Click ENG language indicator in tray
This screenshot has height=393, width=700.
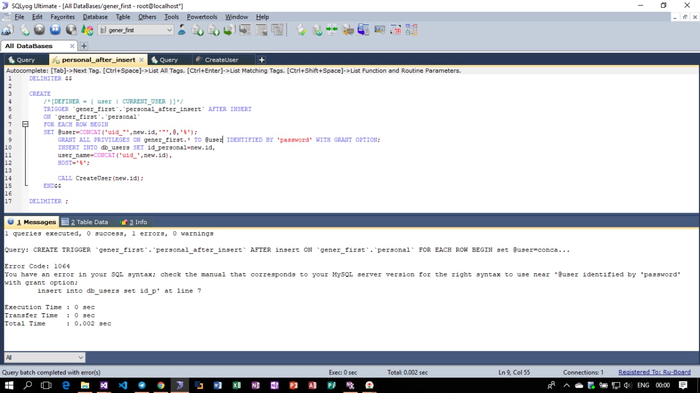coord(643,385)
